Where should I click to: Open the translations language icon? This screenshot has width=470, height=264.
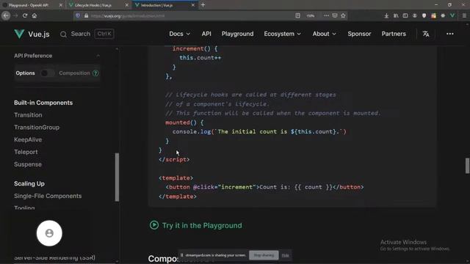426,34
